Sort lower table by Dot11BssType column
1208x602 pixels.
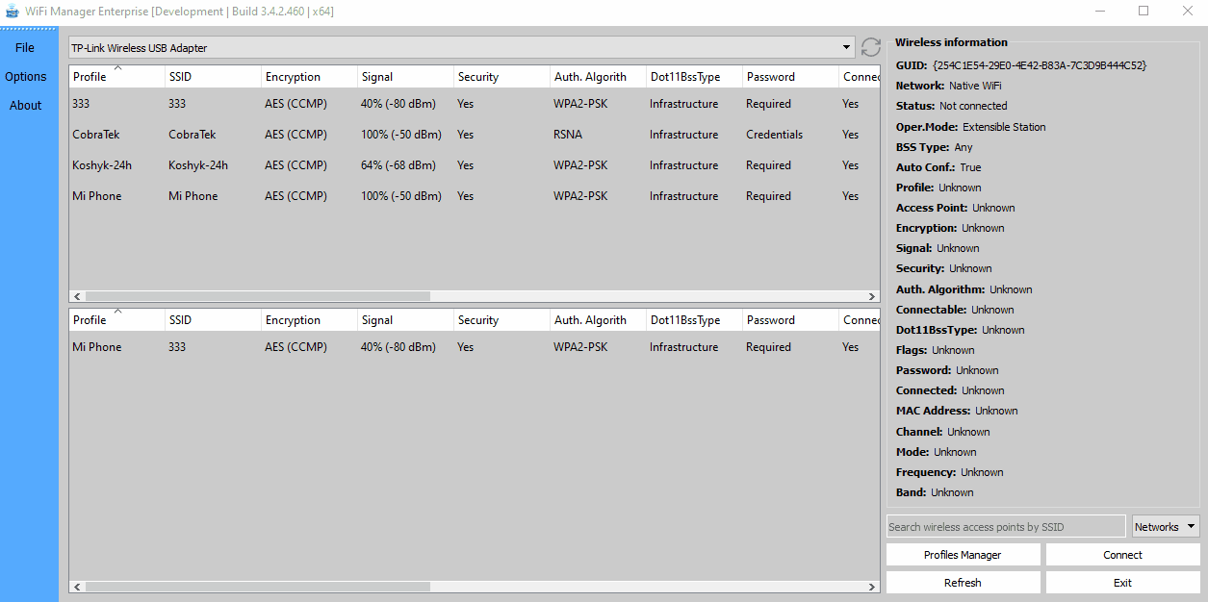[x=694, y=319]
